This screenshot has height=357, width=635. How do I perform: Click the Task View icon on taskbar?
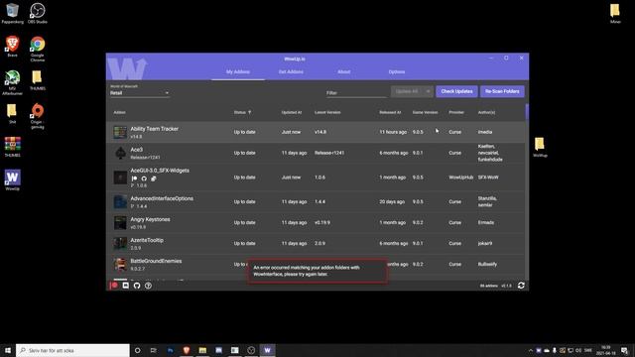point(154,350)
